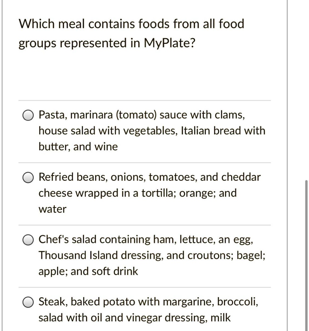The width and height of the screenshot is (309, 331).
Task: Click the word 'water' in second answer
Action: point(52,209)
